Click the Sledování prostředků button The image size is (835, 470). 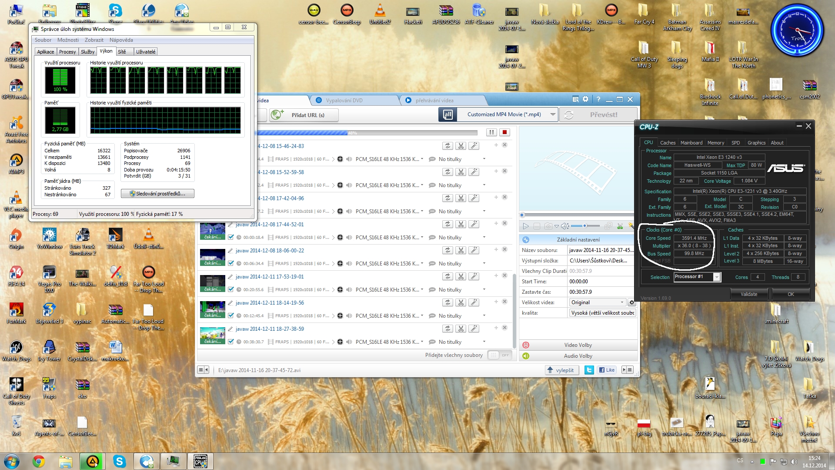pyautogui.click(x=157, y=194)
